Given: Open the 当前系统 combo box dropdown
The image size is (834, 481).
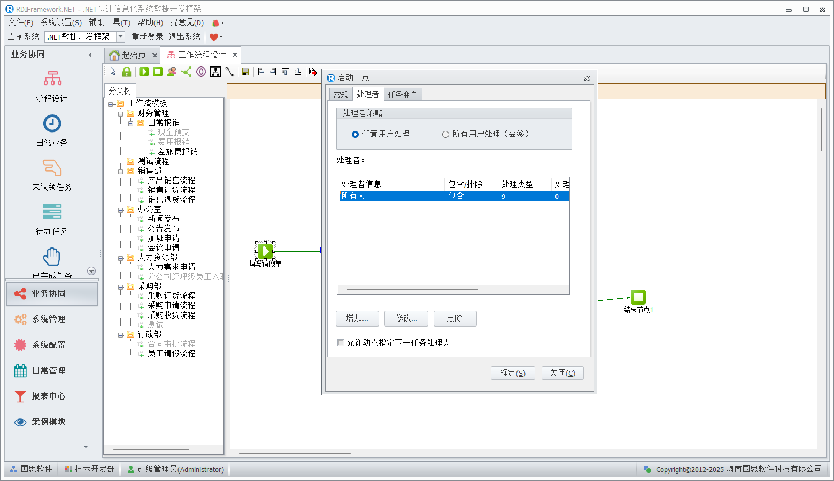Looking at the screenshot, I should 121,37.
